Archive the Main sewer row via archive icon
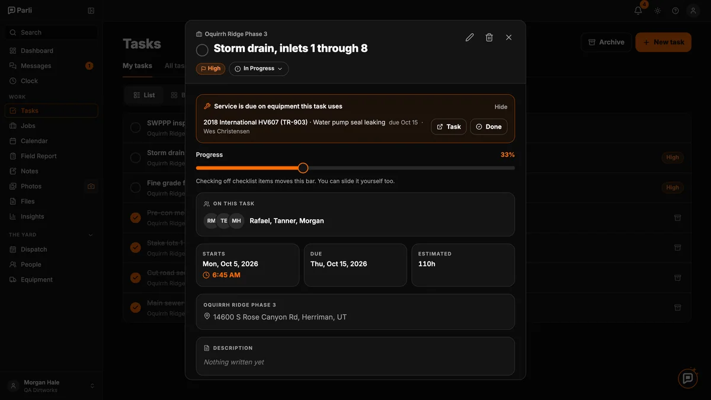The height and width of the screenshot is (400, 711). [677, 308]
